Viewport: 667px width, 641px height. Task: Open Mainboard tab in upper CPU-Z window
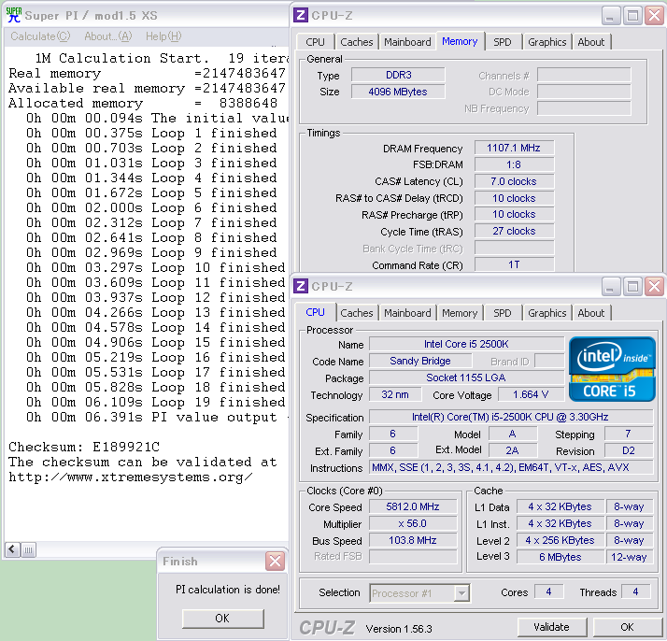[407, 42]
